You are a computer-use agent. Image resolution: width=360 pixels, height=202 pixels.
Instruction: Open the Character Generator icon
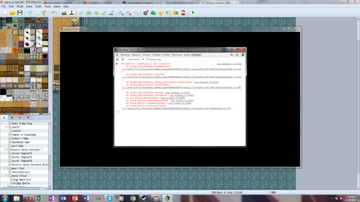(183, 13)
